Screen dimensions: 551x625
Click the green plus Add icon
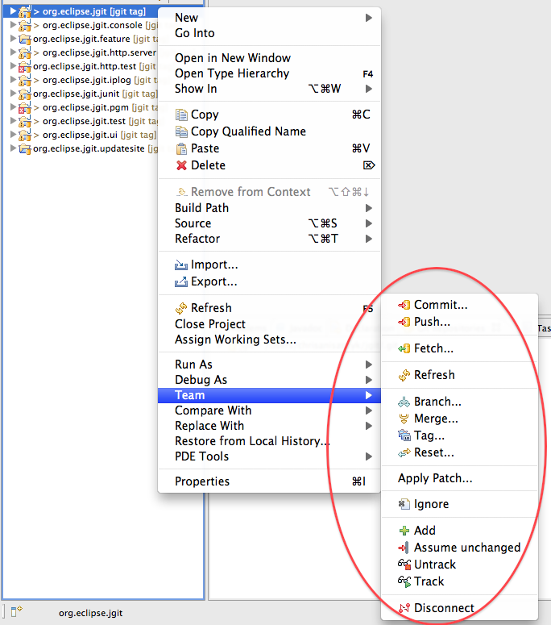tap(404, 531)
